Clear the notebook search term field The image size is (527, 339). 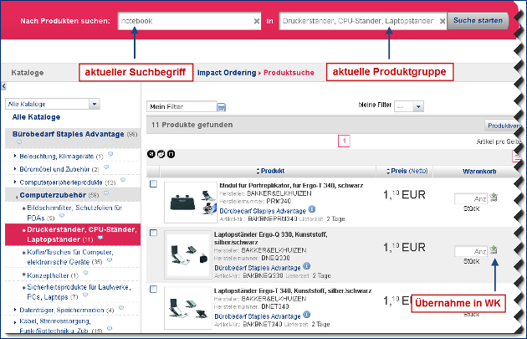257,20
